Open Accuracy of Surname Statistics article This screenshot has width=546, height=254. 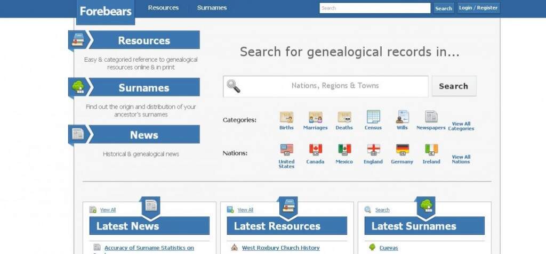[x=149, y=248]
